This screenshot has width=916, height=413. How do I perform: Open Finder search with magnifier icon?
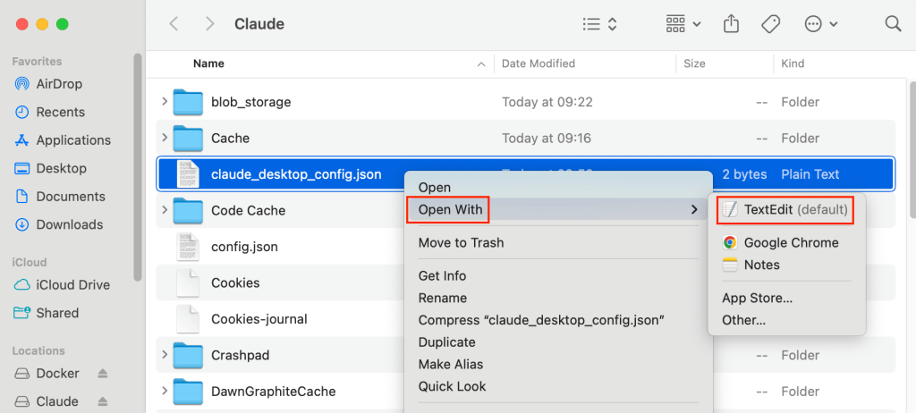(x=893, y=24)
